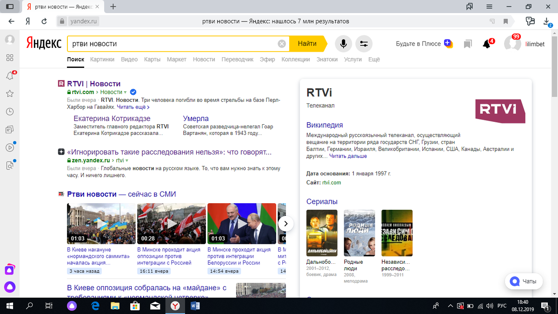Open Дальнобойщики series poster
The width and height of the screenshot is (558, 314).
322,233
